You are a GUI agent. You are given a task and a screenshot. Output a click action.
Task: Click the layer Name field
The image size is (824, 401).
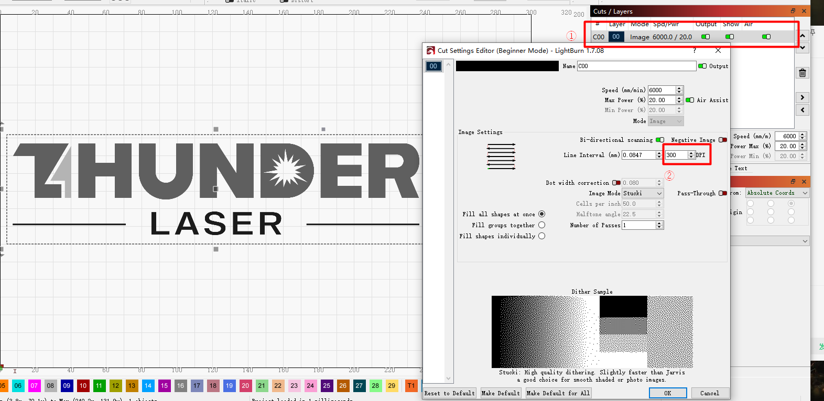point(636,66)
